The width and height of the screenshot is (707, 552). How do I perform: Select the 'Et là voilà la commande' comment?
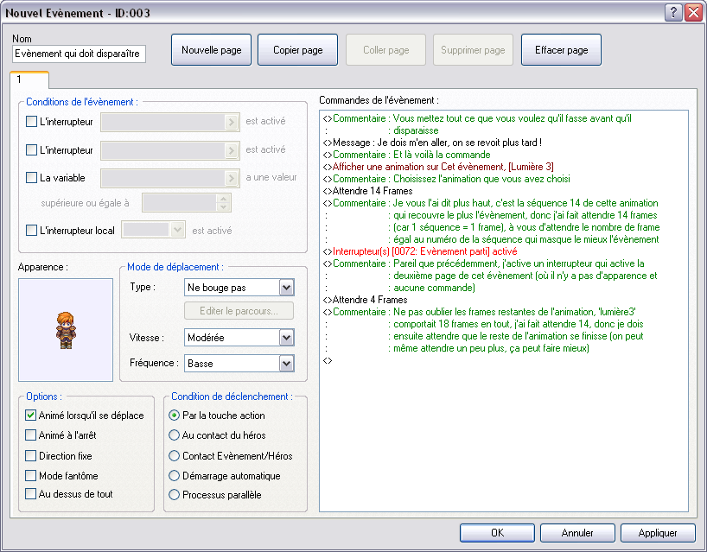coord(407,155)
